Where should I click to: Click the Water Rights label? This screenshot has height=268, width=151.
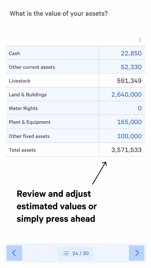tap(23, 108)
